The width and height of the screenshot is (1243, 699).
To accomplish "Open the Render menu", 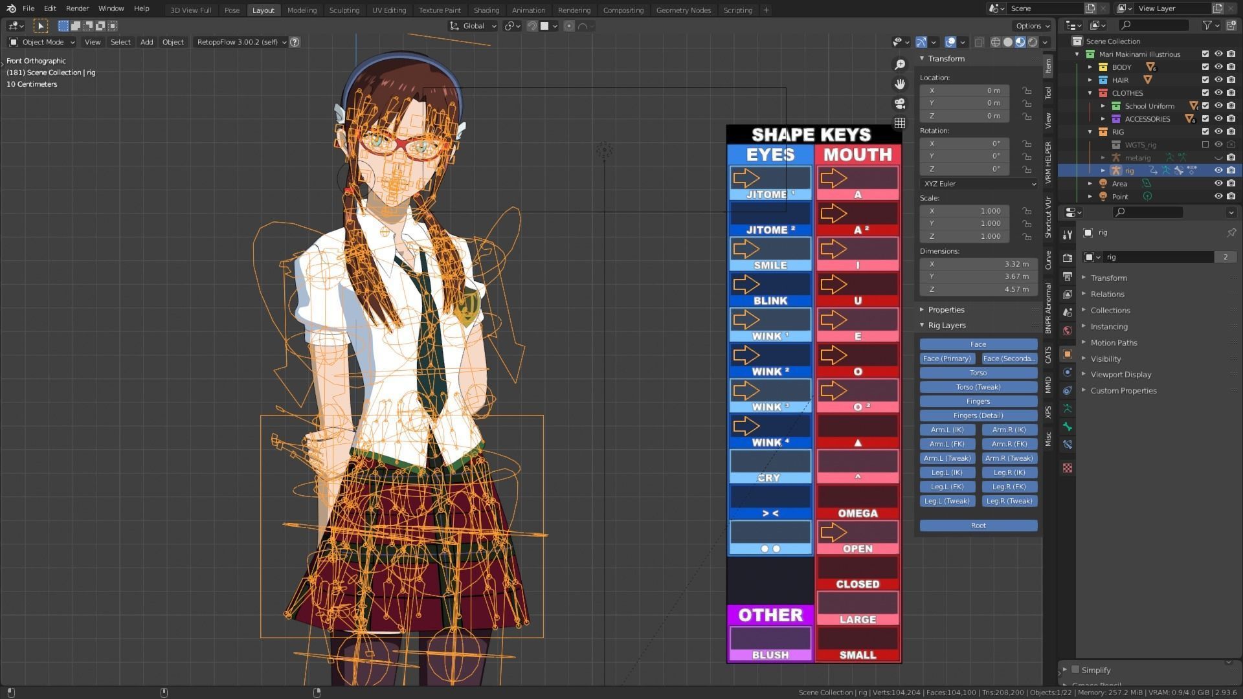I will [x=77, y=8].
